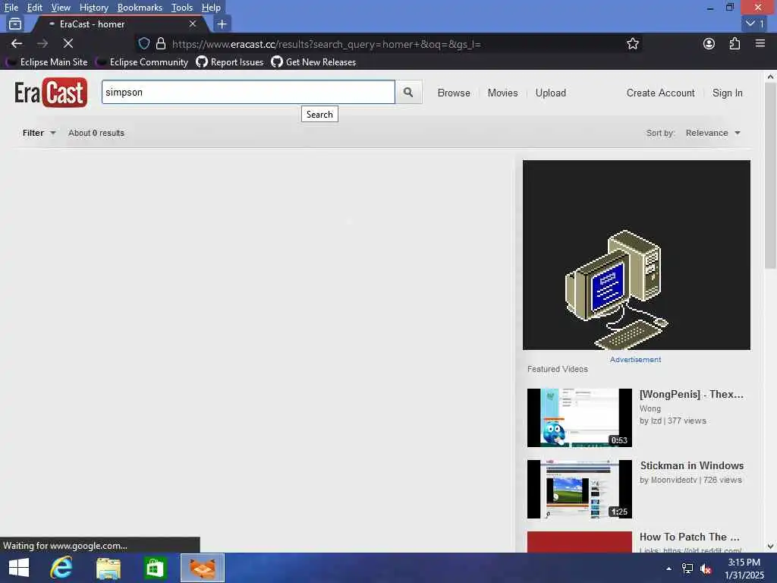Click Create Account
The width and height of the screenshot is (777, 583).
click(x=661, y=93)
